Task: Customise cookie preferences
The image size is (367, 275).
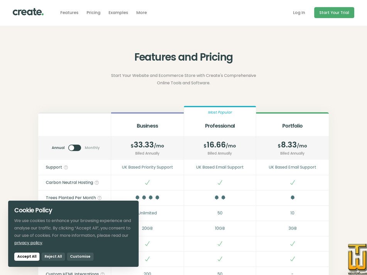Action: (80, 256)
